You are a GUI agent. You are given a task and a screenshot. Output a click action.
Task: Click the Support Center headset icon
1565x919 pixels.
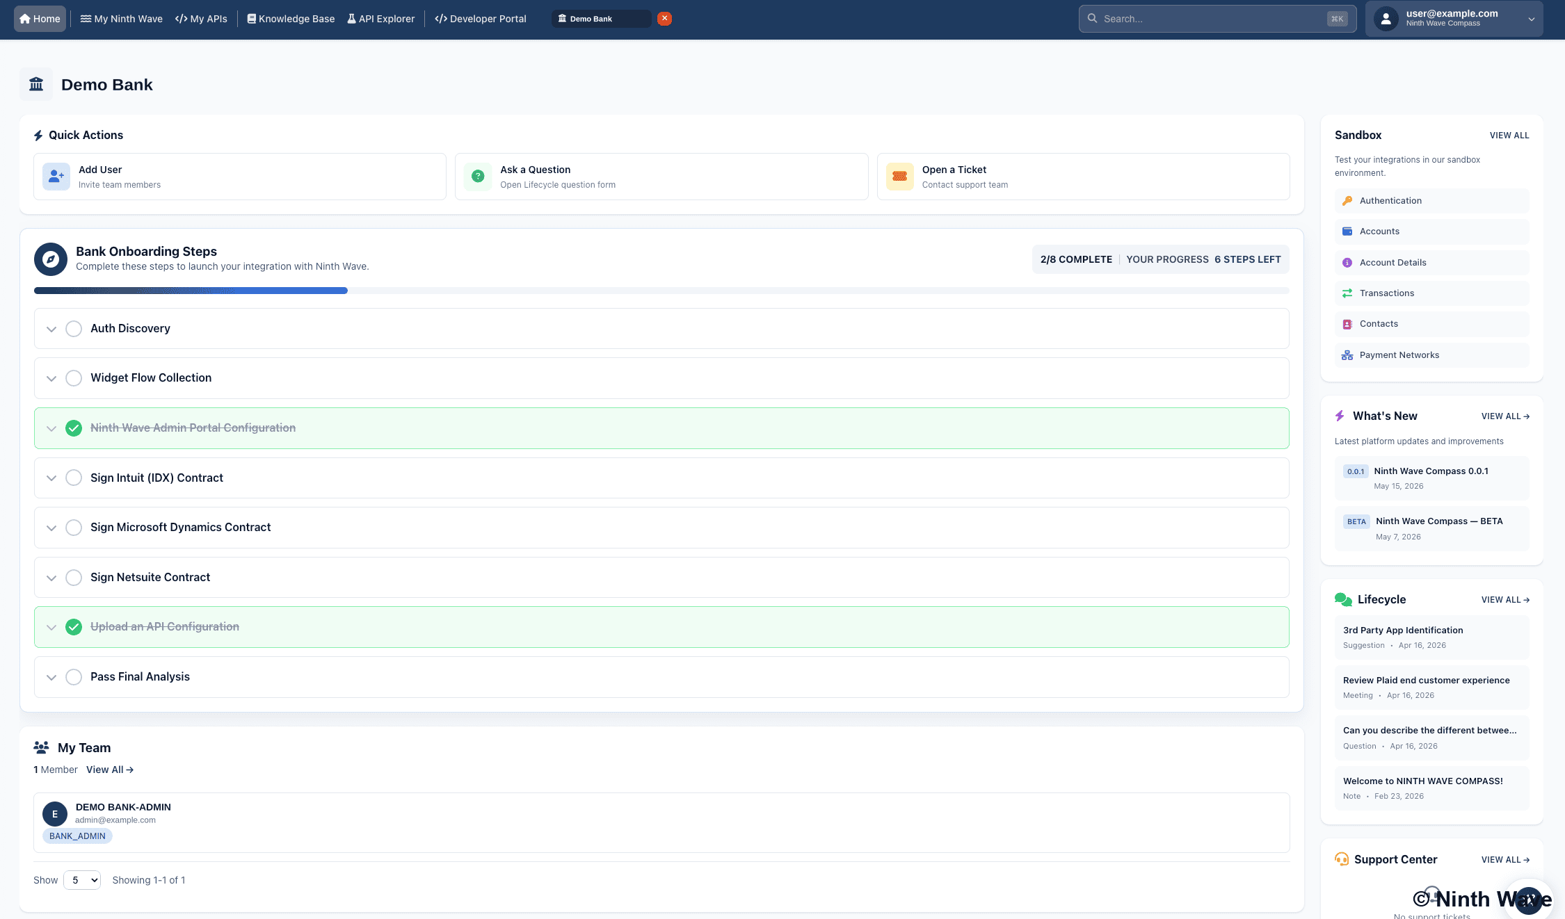point(1342,859)
